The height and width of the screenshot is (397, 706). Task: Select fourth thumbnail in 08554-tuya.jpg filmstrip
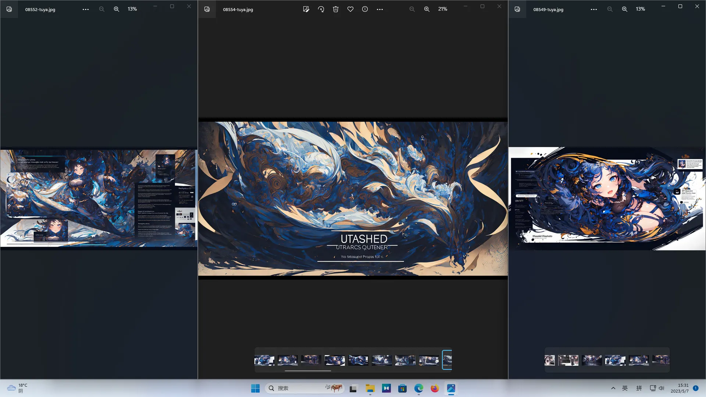tap(335, 360)
